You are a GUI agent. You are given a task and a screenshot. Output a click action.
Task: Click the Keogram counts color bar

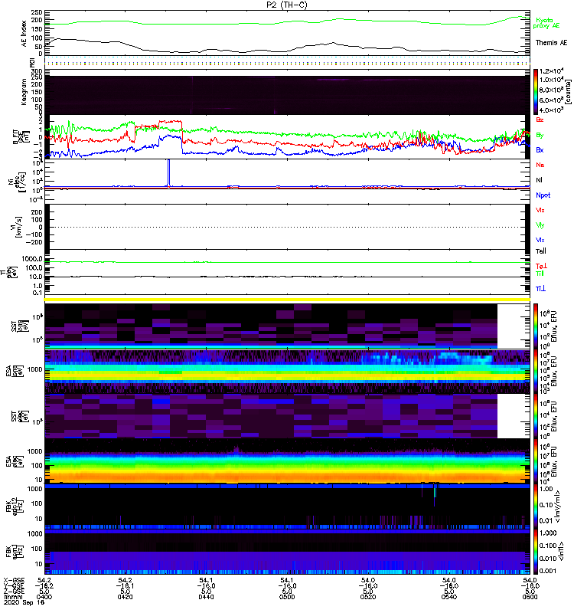coord(536,92)
